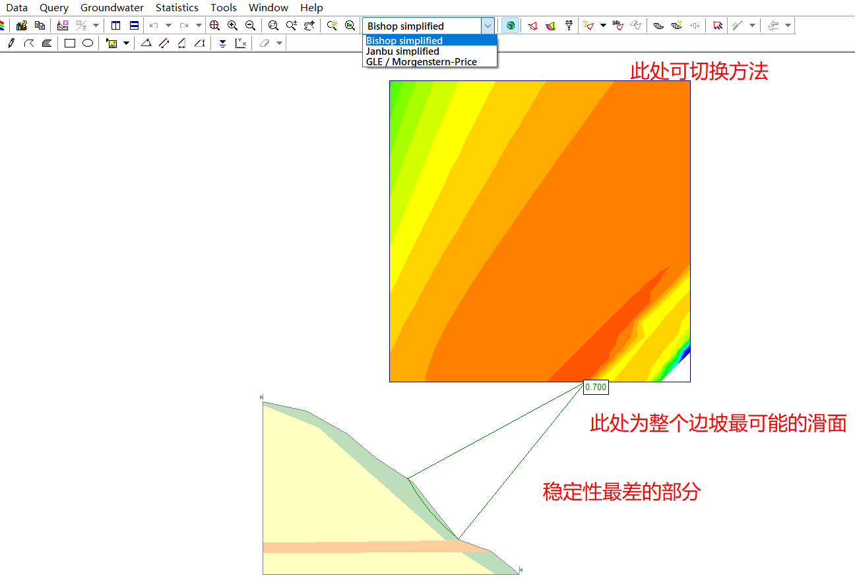Select Janbu simplified from the method list
This screenshot has width=855, height=586.
(402, 51)
